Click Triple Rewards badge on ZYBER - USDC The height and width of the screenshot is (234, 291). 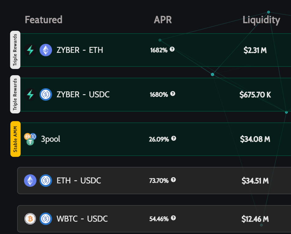15,94
